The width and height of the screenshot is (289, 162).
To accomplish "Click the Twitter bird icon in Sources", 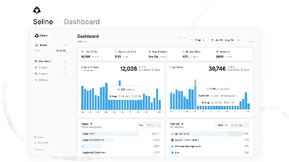I will click(x=172, y=153).
